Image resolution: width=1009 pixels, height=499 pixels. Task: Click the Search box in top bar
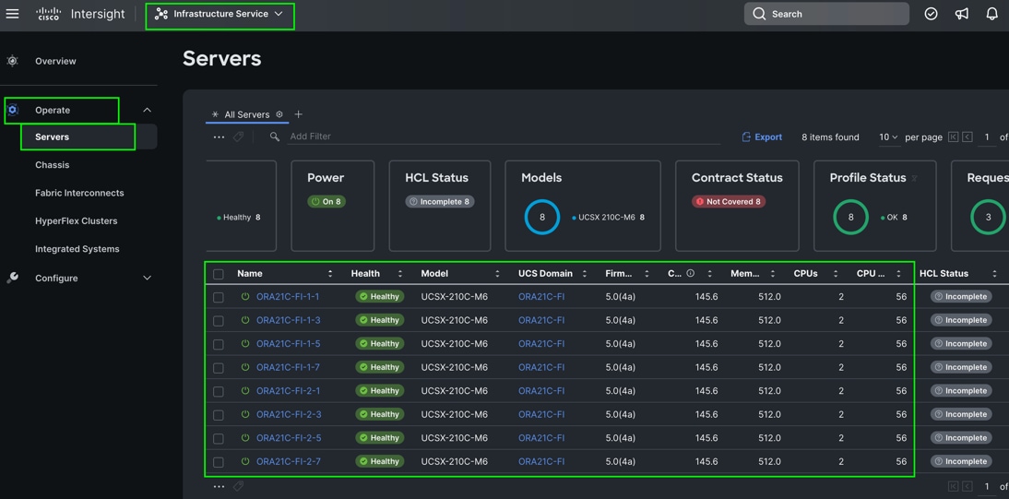826,14
